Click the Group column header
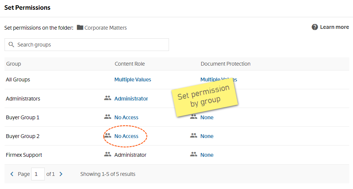 click(x=14, y=64)
